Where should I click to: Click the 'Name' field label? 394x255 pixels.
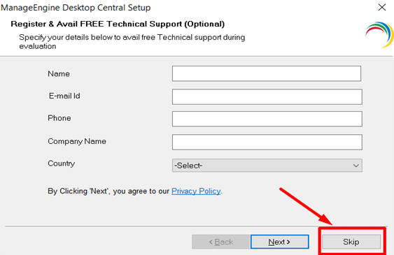click(59, 74)
